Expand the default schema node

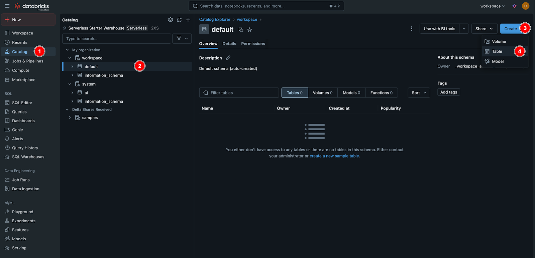point(72,66)
